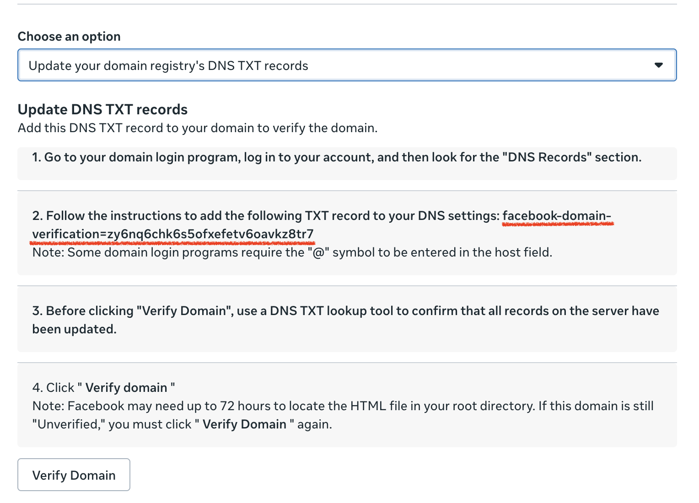Screen dimensions: 699x503
Task: Click the dropdown caret arrow icon
Action: tap(658, 65)
